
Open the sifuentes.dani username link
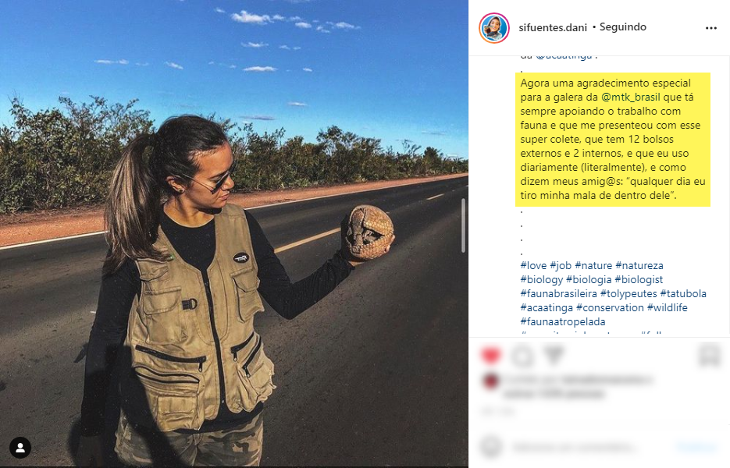(553, 27)
